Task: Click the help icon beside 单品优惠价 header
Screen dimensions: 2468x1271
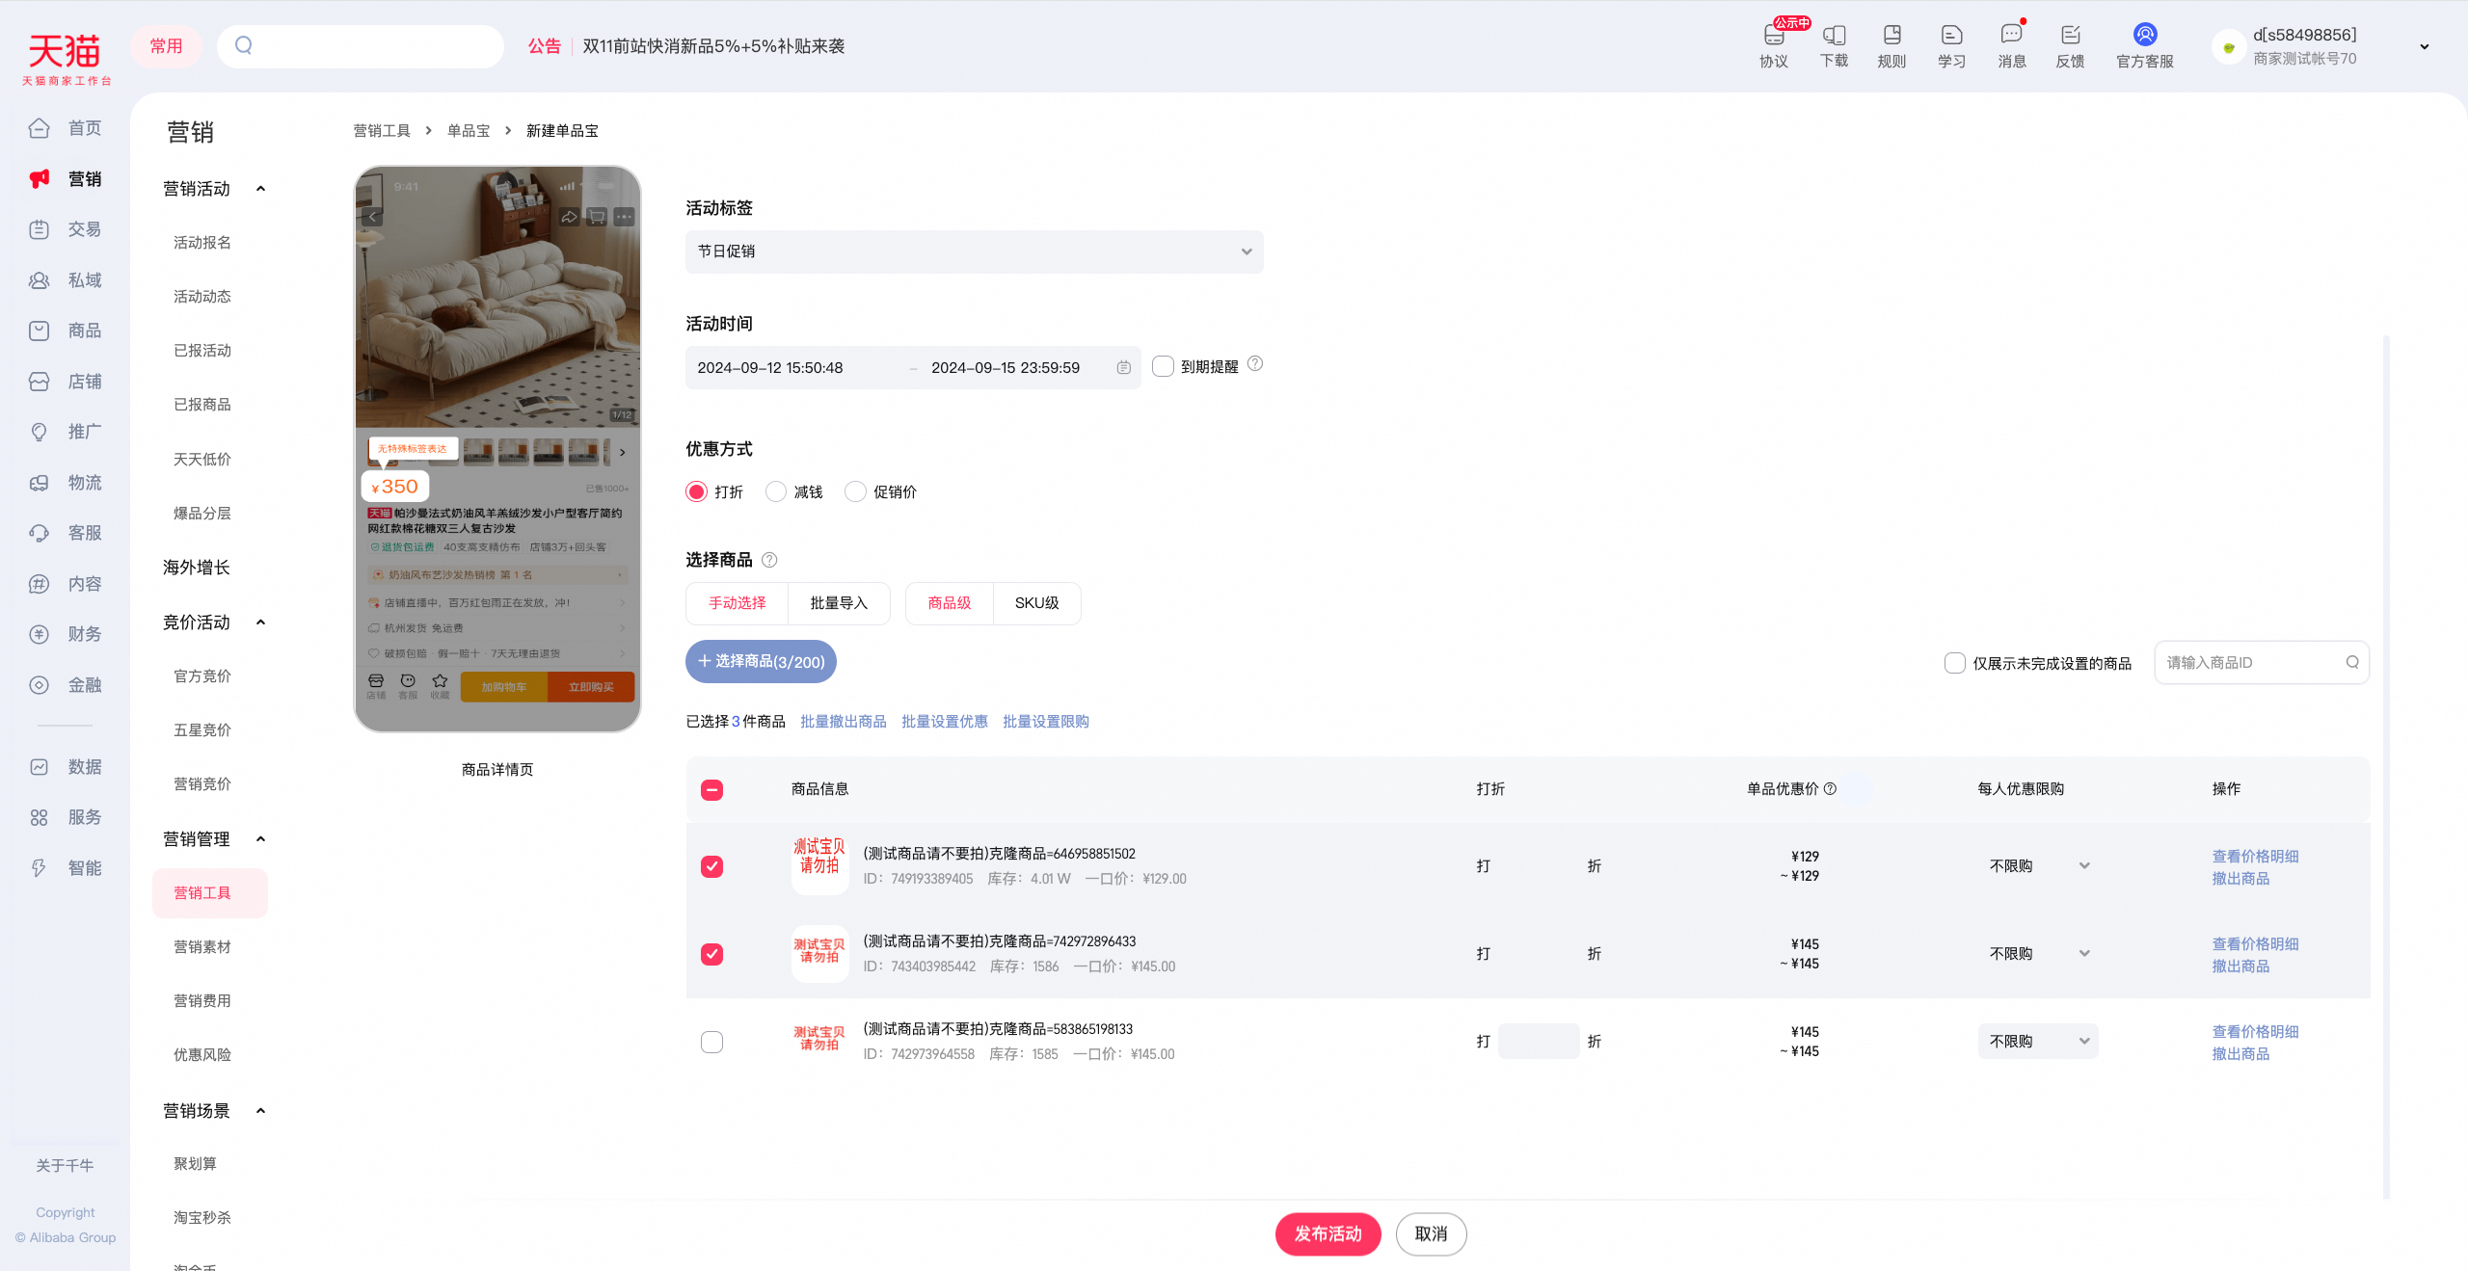Action: pos(1830,788)
